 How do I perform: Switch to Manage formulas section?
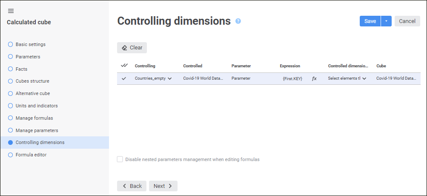point(34,118)
